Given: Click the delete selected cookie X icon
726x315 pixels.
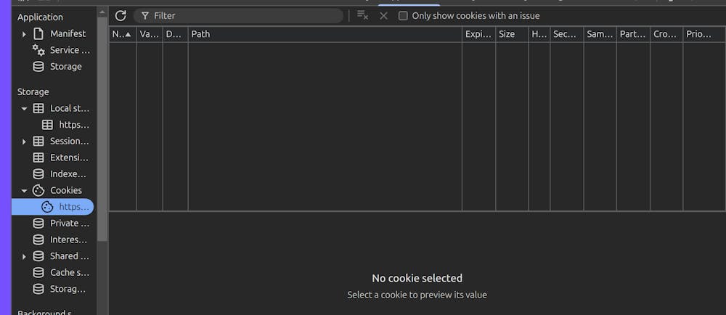Looking at the screenshot, I should [384, 15].
